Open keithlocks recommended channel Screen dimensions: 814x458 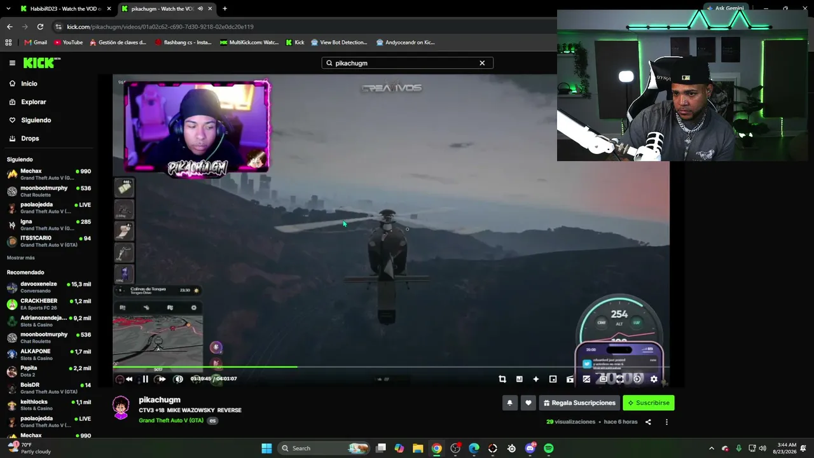click(48, 405)
